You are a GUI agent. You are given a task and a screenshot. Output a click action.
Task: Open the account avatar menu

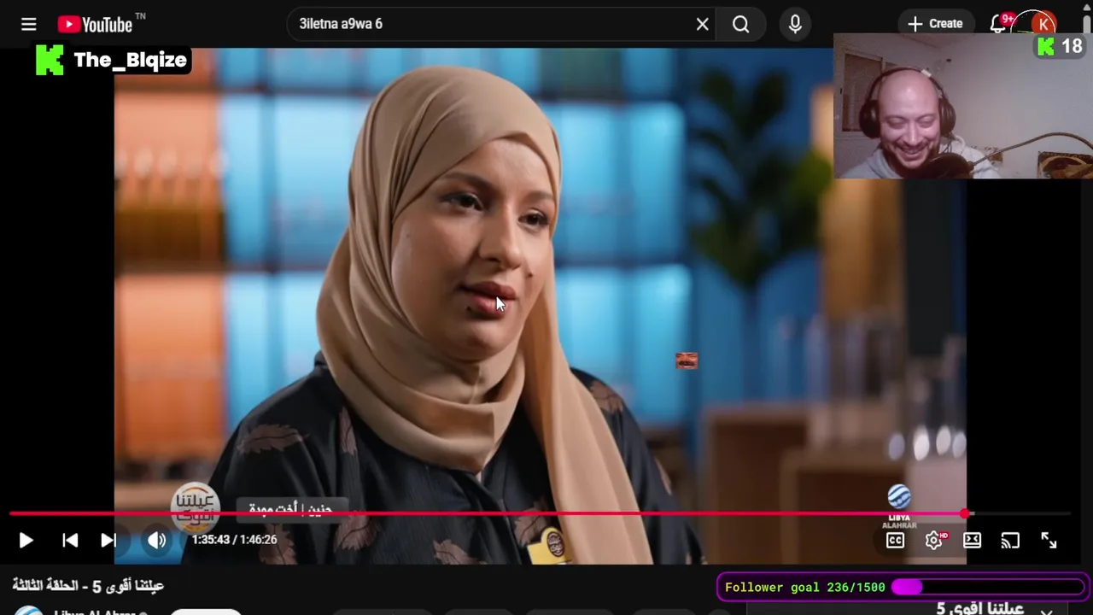(x=1043, y=24)
